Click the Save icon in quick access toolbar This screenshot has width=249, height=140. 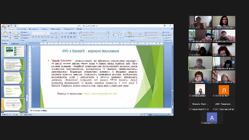tap(9, 26)
